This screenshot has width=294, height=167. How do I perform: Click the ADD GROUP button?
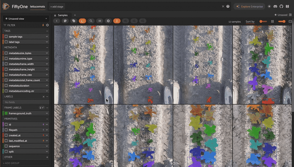point(11,163)
